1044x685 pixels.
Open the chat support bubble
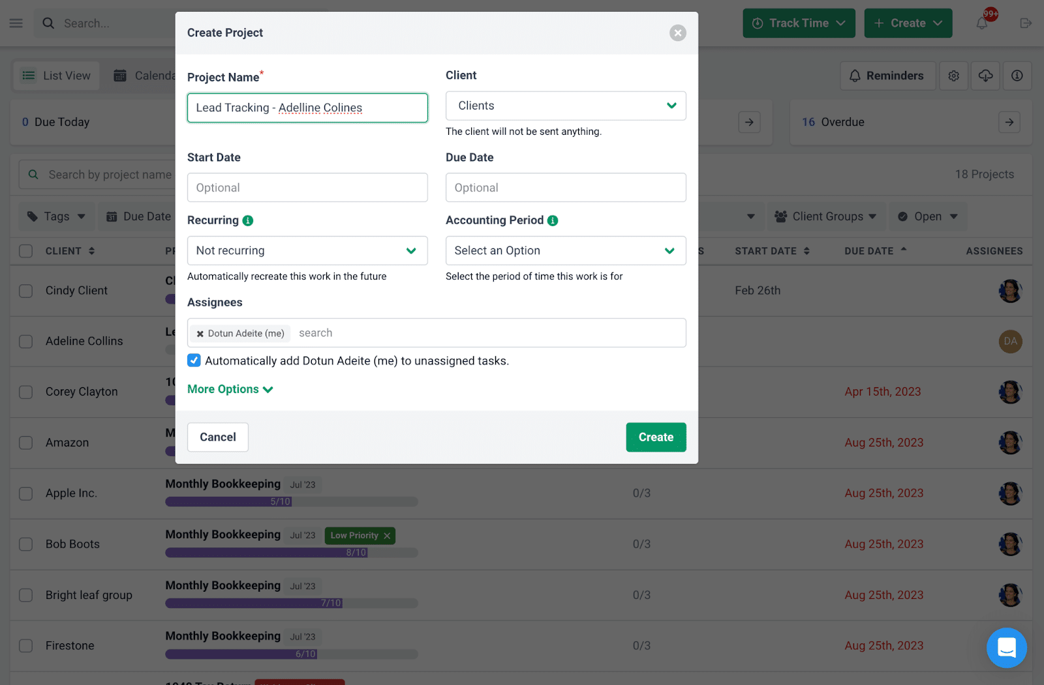click(x=1006, y=648)
